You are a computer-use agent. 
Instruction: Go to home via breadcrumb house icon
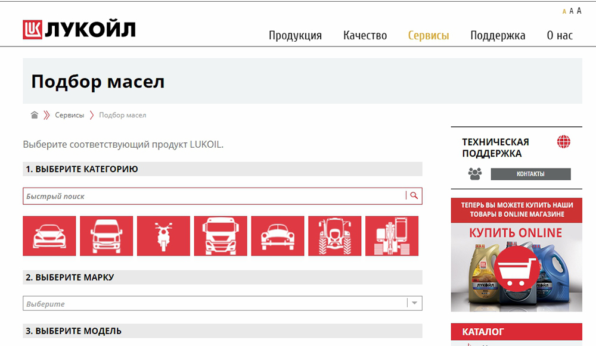click(x=35, y=115)
